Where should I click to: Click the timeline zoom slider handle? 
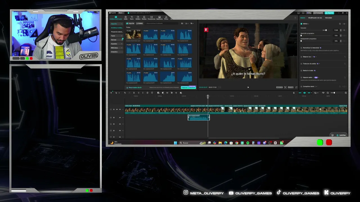pyautogui.click(x=334, y=93)
